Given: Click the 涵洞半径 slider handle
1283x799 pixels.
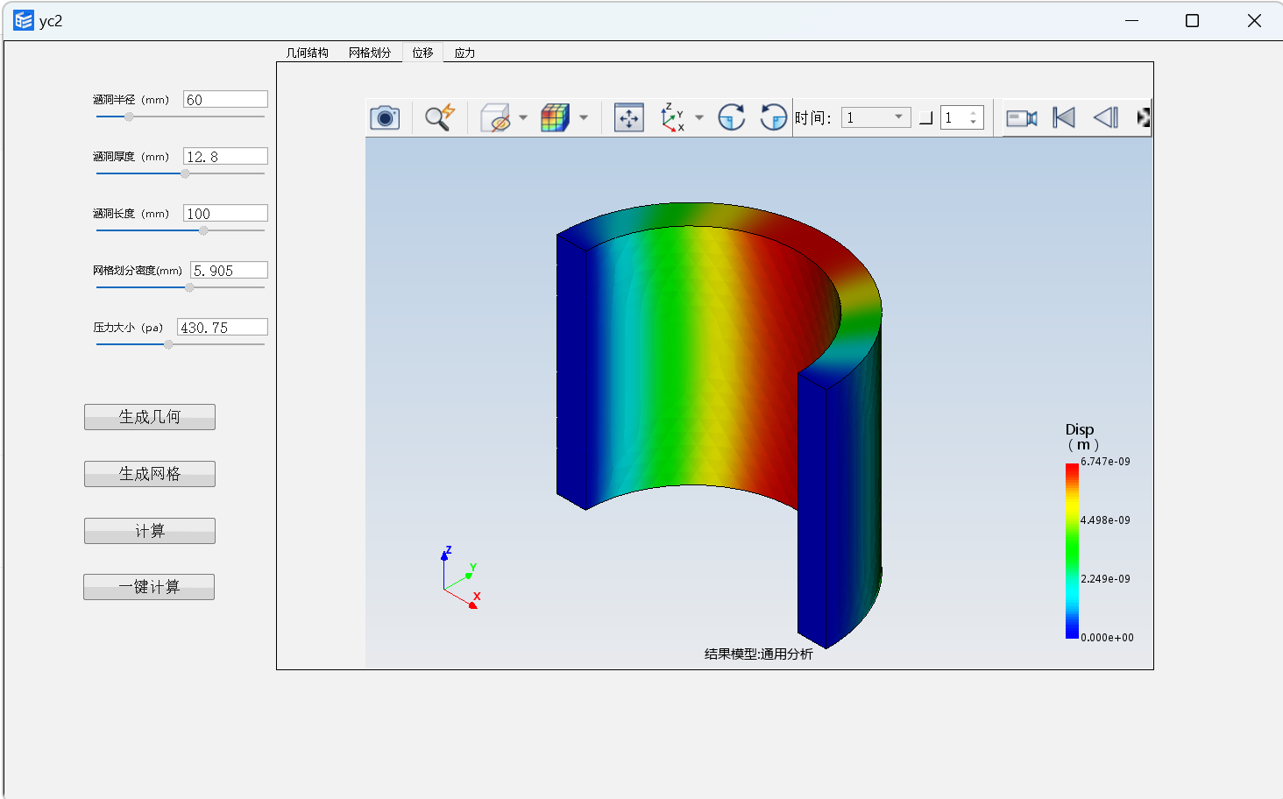Looking at the screenshot, I should pos(129,117).
